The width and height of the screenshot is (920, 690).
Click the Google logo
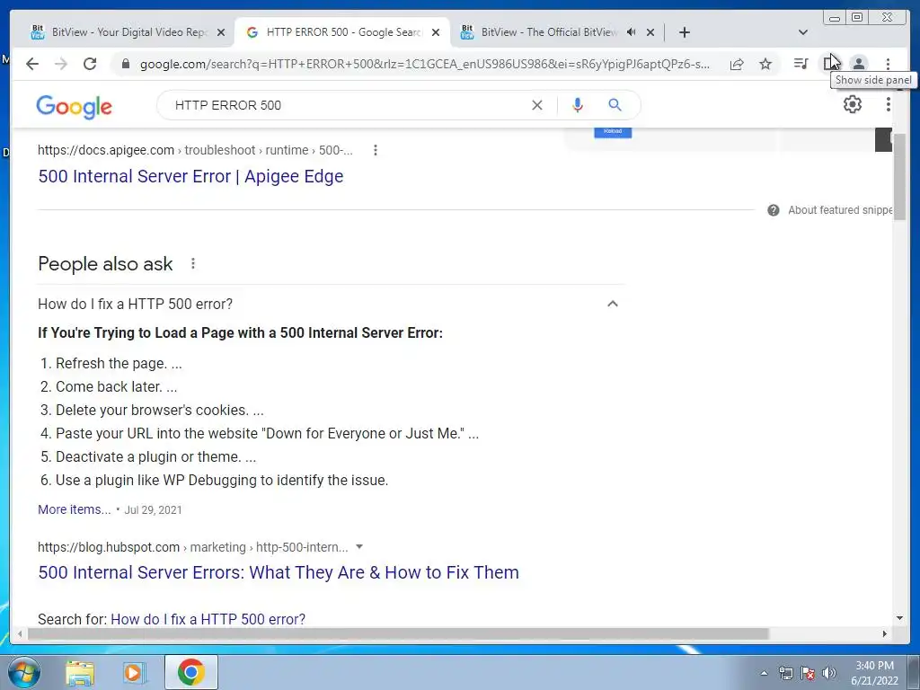[74, 107]
